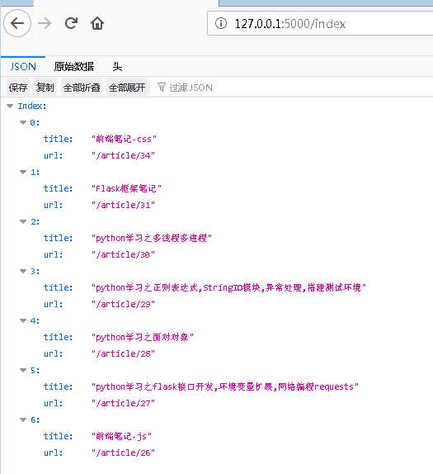Click the url key under item 6
Viewport: 433px width, 474px height.
(x=53, y=453)
